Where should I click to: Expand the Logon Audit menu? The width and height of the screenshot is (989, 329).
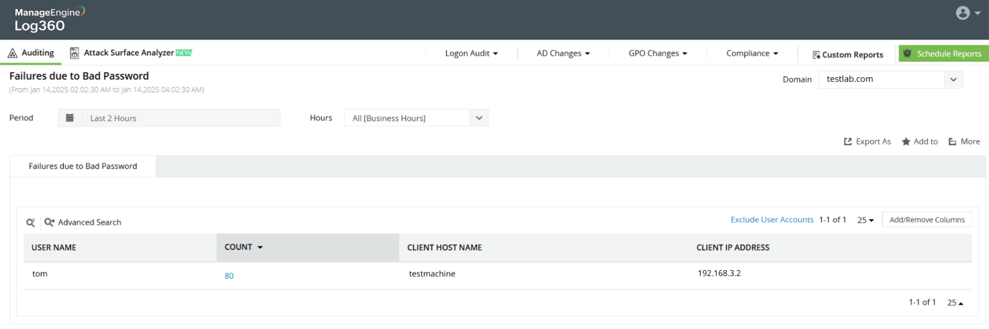pyautogui.click(x=471, y=53)
